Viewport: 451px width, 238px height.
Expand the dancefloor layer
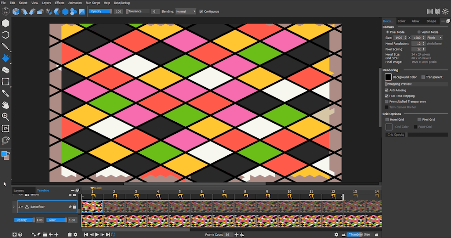tap(14, 207)
